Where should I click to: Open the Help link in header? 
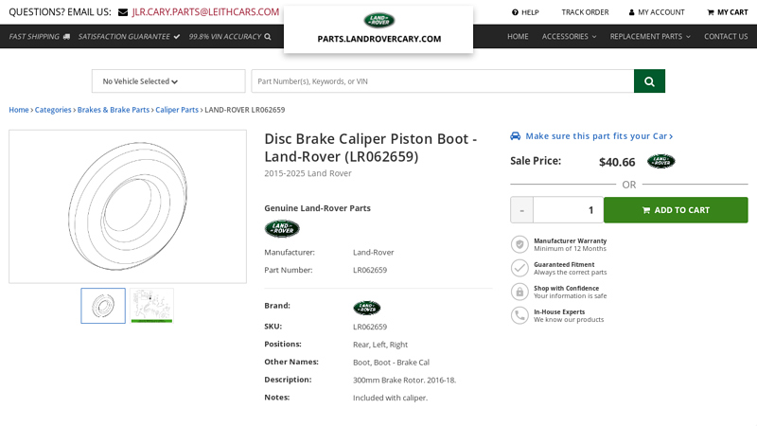pyautogui.click(x=530, y=12)
